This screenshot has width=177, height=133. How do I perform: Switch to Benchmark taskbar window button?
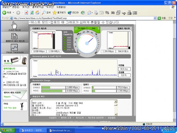click(61, 131)
